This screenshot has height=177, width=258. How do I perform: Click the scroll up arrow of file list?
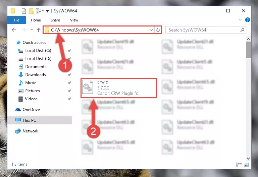249,39
